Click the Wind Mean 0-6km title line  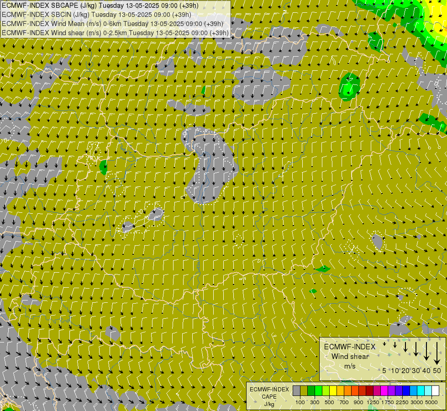point(113,24)
